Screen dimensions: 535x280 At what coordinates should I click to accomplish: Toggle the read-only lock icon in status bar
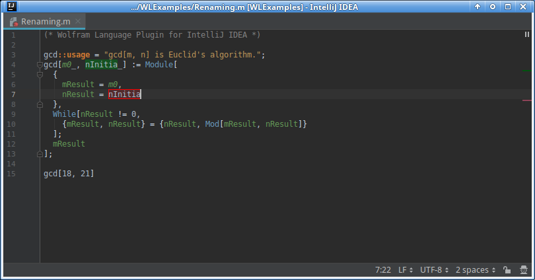pyautogui.click(x=506, y=270)
